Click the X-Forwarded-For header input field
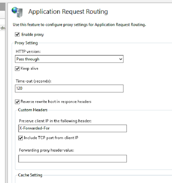Screen dimensions: 172x183 pyautogui.click(x=73, y=128)
